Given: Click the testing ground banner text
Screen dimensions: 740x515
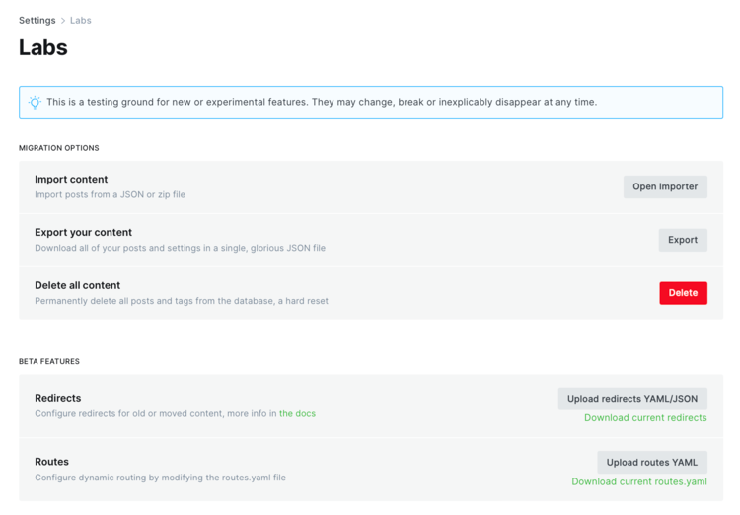Looking at the screenshot, I should (322, 102).
